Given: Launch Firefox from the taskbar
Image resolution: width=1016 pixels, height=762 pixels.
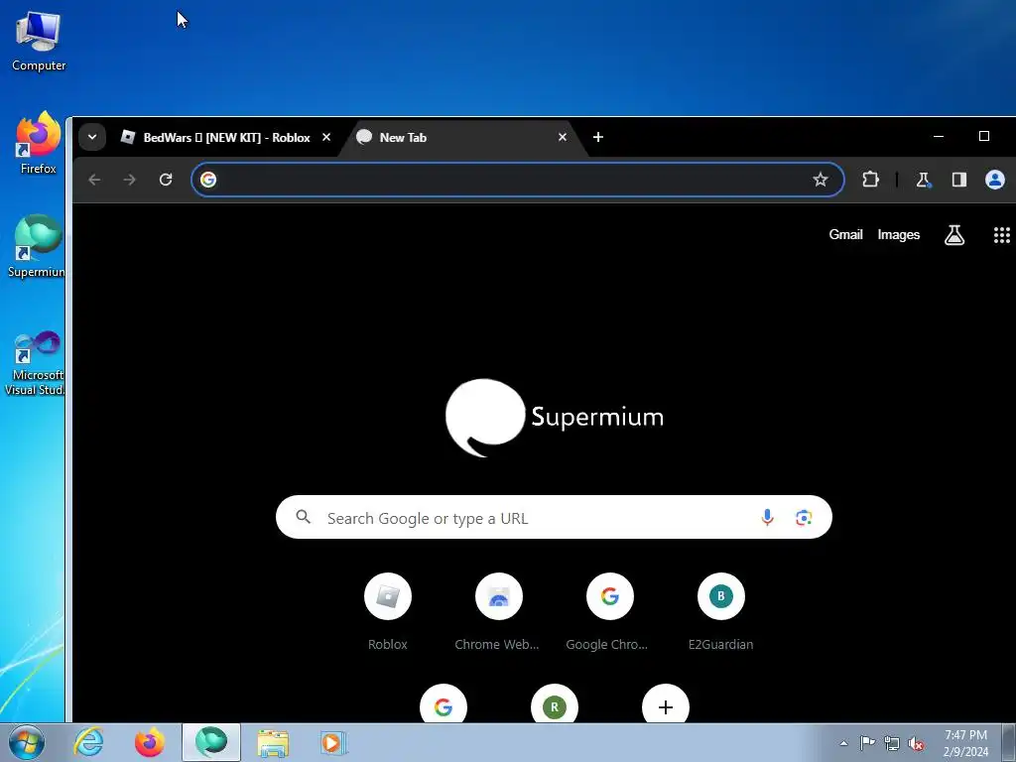Looking at the screenshot, I should point(150,742).
